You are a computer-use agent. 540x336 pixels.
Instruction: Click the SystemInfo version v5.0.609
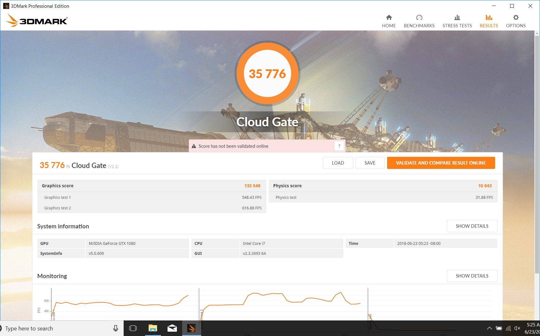coord(96,254)
